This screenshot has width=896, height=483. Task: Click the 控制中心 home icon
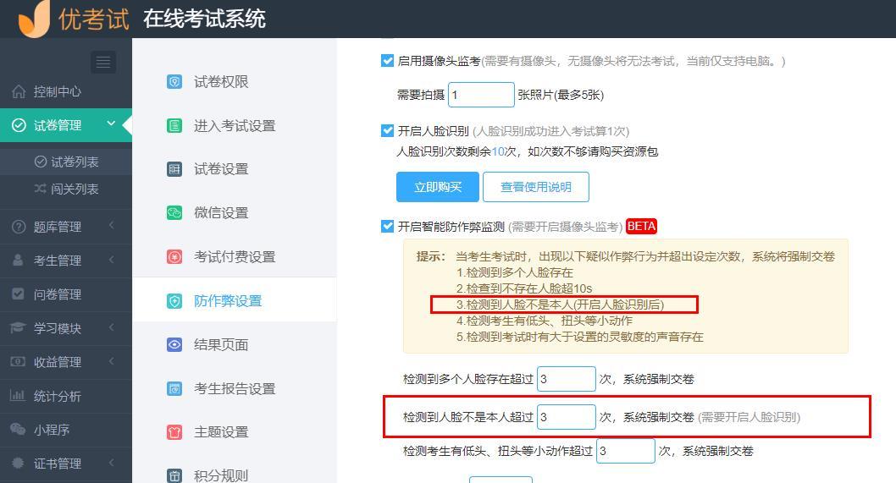click(19, 91)
